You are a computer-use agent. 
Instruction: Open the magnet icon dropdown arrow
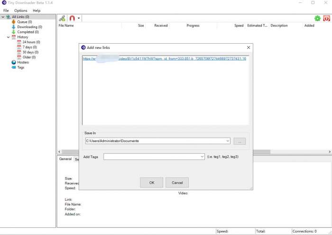point(79,18)
